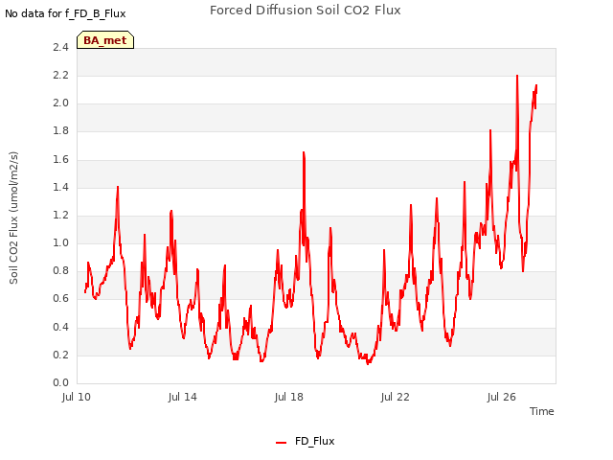Click the Time x-axis label
The width and height of the screenshot is (613, 460).
pos(542,411)
